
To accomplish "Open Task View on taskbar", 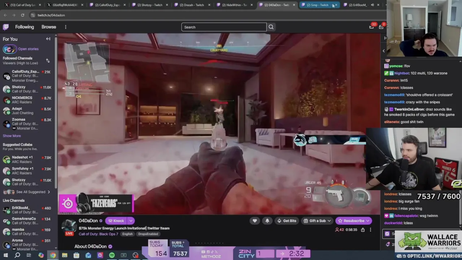I will pyautogui.click(x=29, y=256).
